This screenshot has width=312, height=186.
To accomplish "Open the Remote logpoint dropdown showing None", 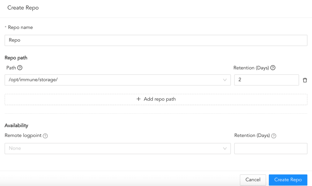I will point(115,148).
